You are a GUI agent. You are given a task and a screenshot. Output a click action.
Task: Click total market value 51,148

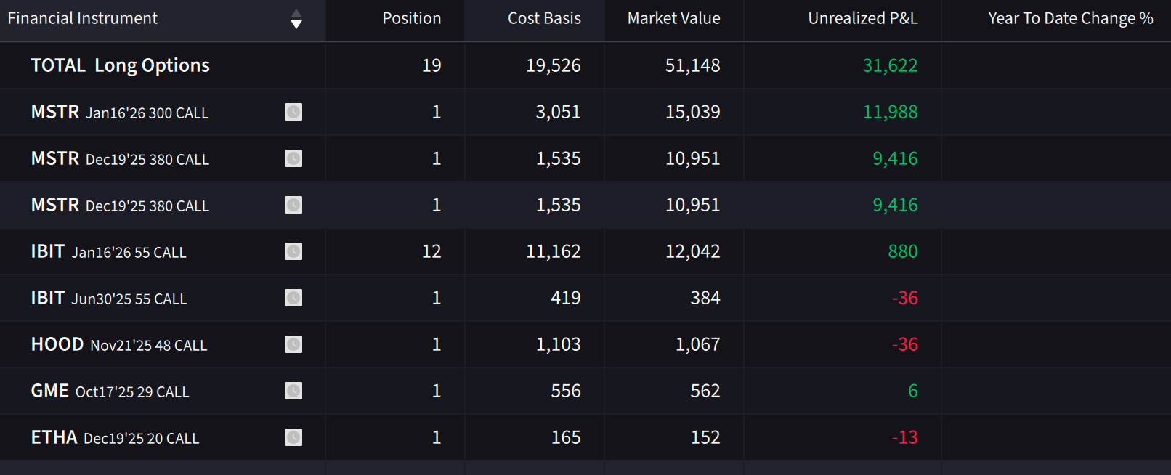pos(693,65)
